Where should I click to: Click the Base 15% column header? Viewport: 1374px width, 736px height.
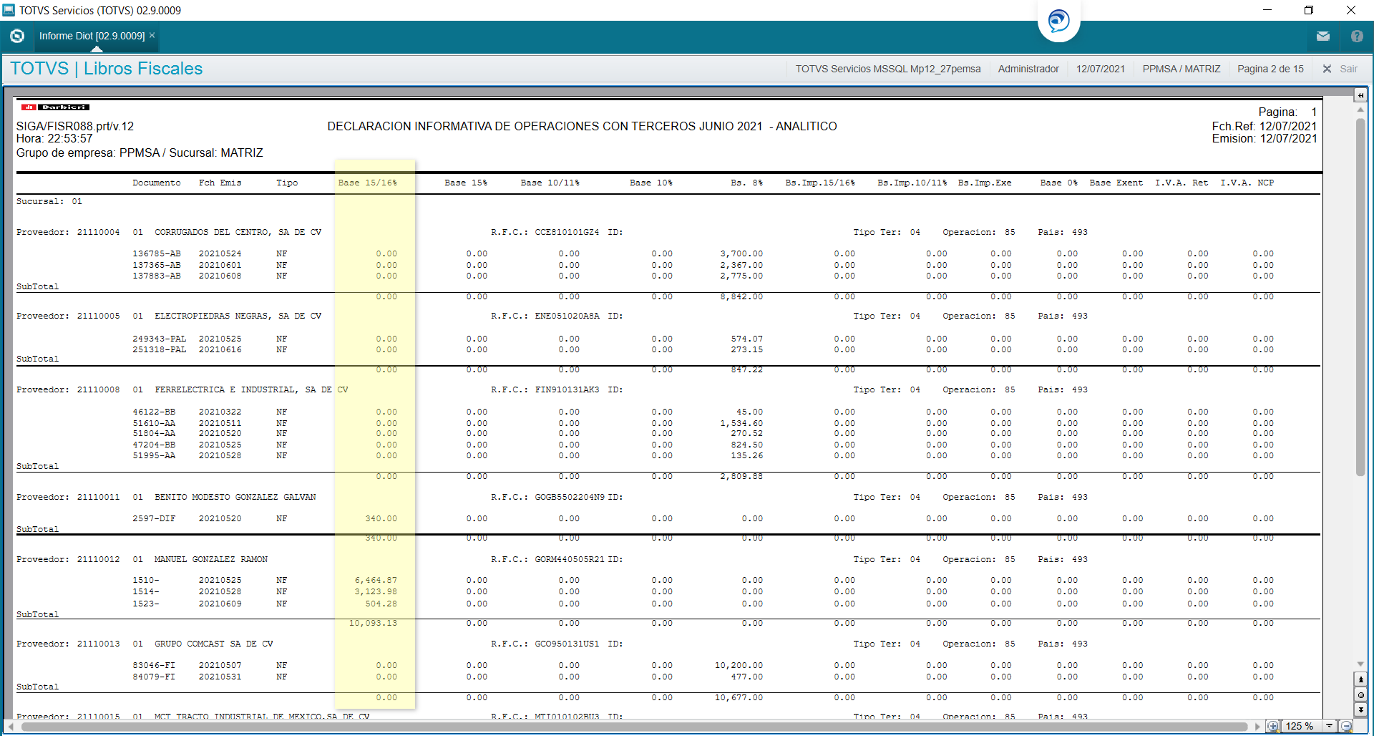465,183
